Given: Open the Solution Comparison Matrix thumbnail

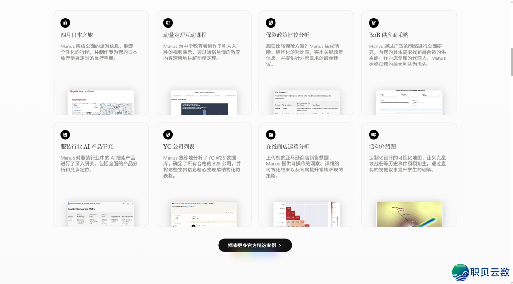Looking at the screenshot, I should [101, 214].
